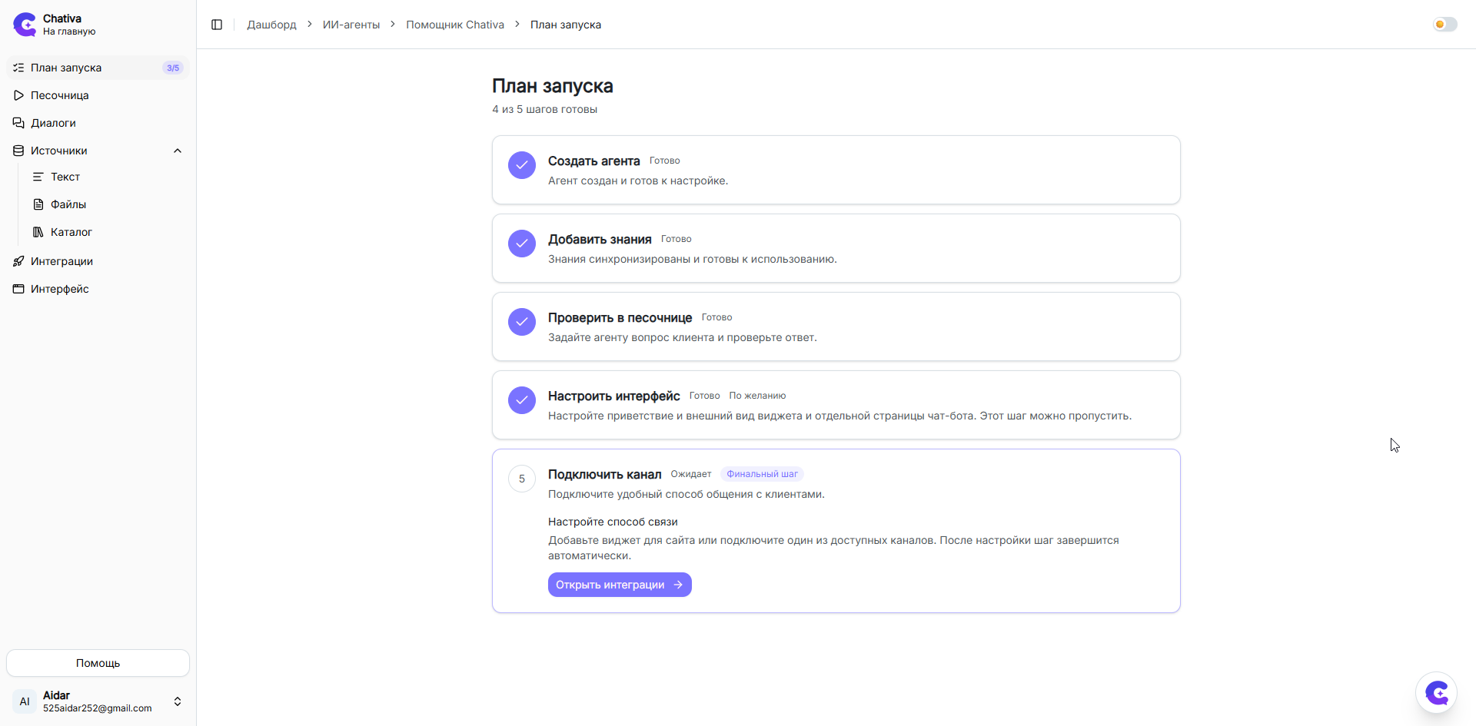Screen dimensions: 1476x726
Task: Click the checkmark circle for Добавить знания
Action: coord(522,244)
